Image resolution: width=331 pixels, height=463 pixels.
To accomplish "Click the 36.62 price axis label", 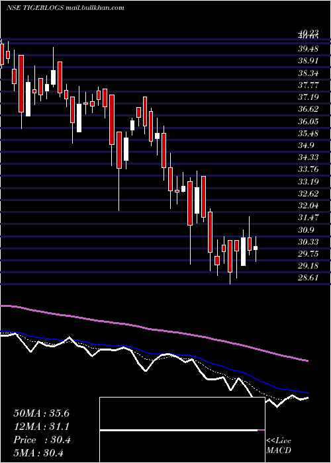I will (308, 109).
